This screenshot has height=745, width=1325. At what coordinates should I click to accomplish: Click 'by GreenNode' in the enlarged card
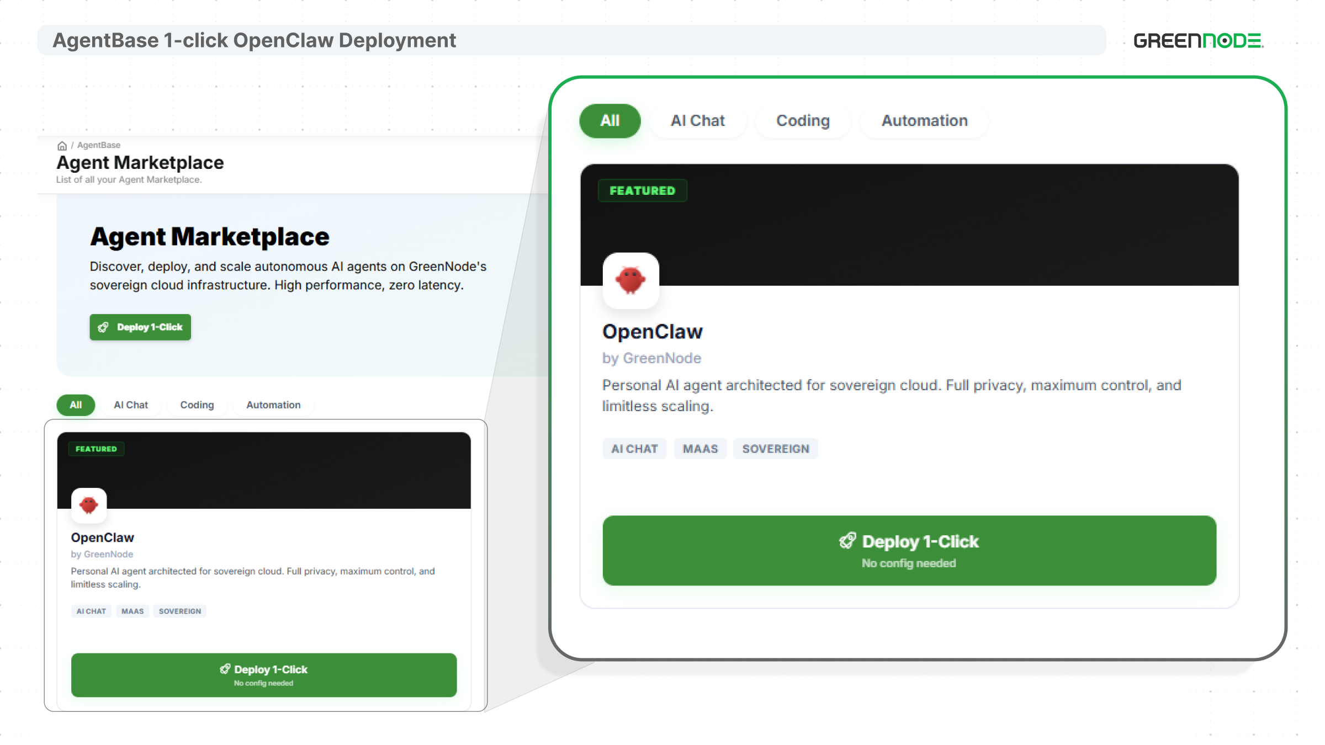click(x=651, y=358)
